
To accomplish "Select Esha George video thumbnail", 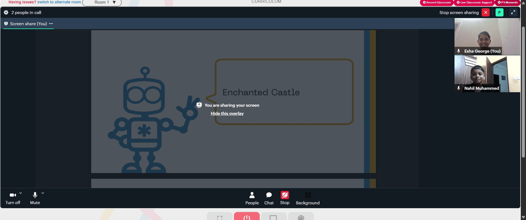I will [x=487, y=37].
